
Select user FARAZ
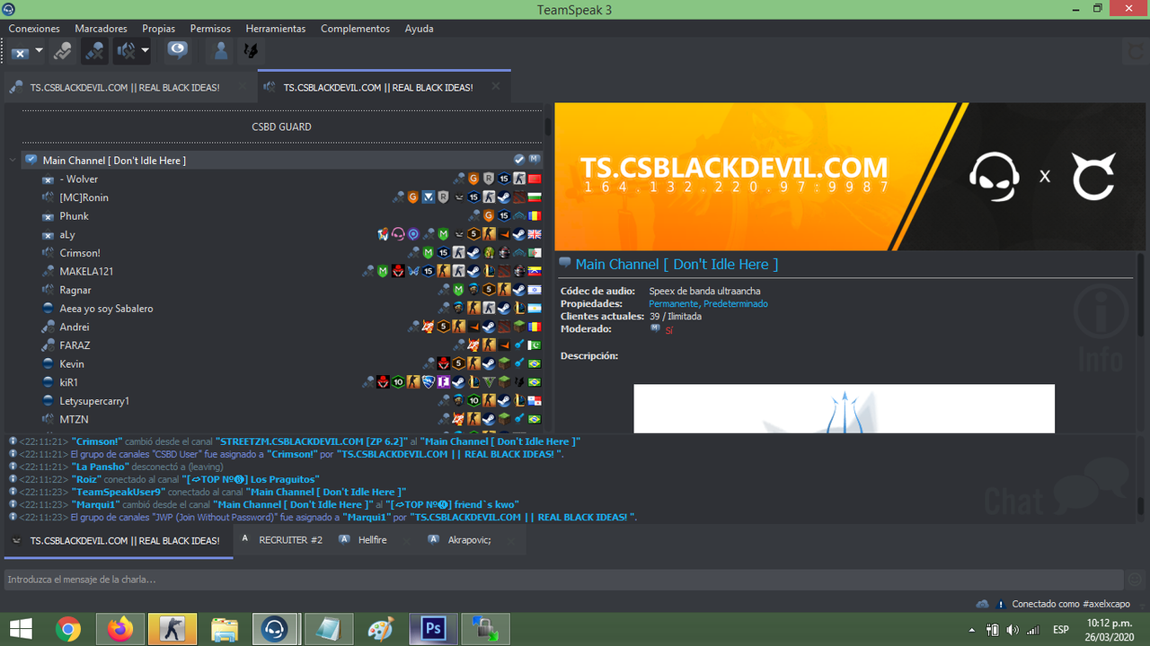[75, 345]
